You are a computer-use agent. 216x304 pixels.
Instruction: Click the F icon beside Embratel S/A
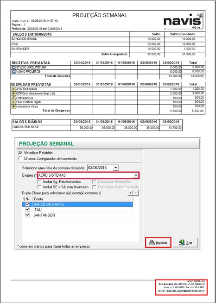point(13,98)
